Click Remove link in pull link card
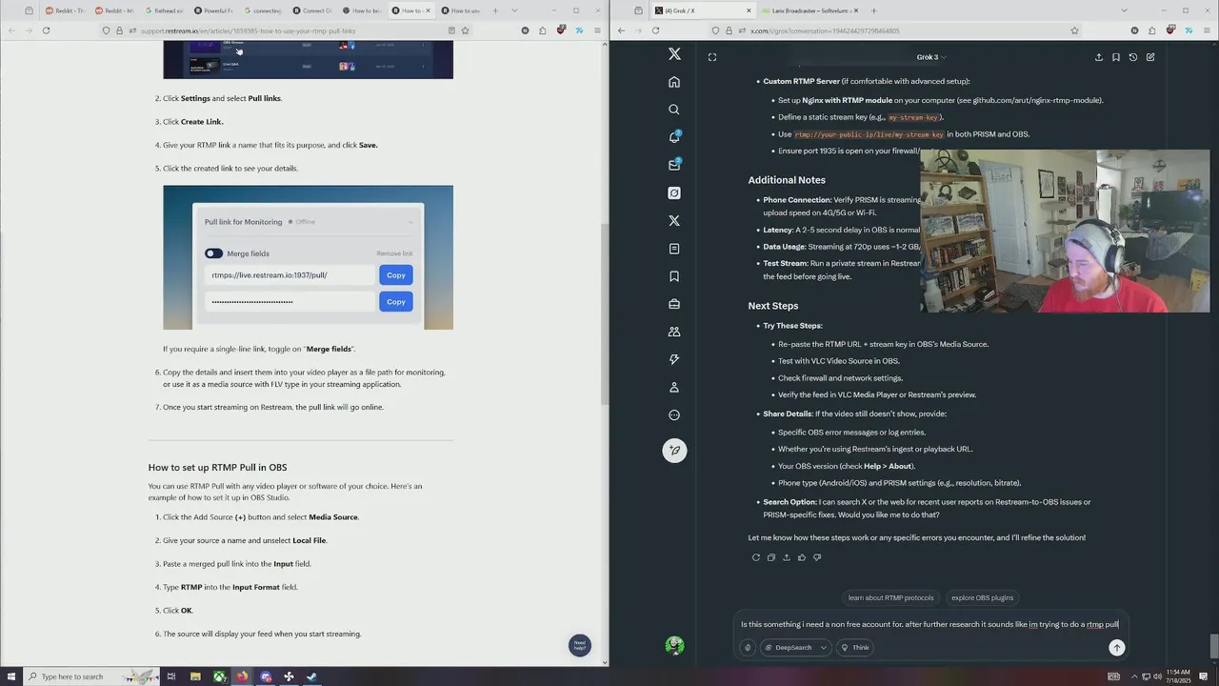 click(394, 253)
